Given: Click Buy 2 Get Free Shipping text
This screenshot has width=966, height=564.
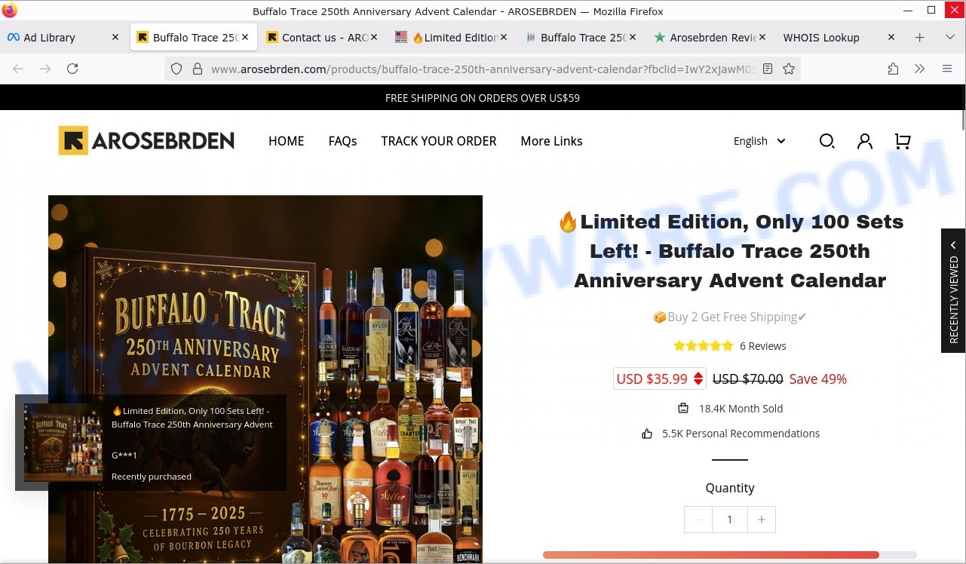Looking at the screenshot, I should pyautogui.click(x=730, y=317).
